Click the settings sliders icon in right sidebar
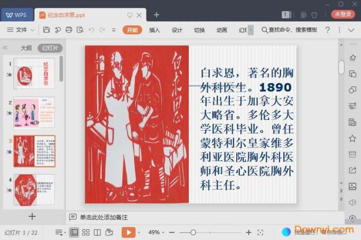361x240 pixels. pyautogui.click(x=352, y=106)
